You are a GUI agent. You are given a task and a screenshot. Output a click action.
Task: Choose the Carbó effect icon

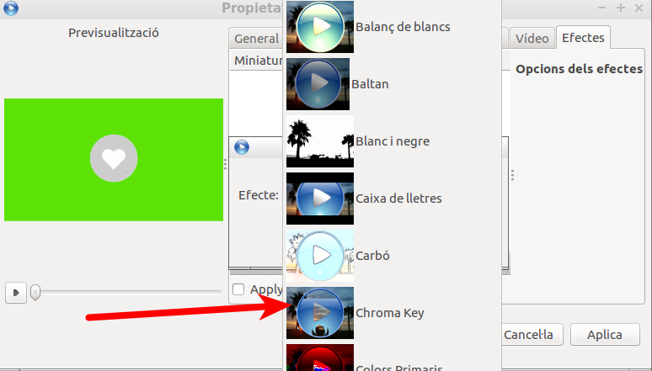[x=320, y=256]
